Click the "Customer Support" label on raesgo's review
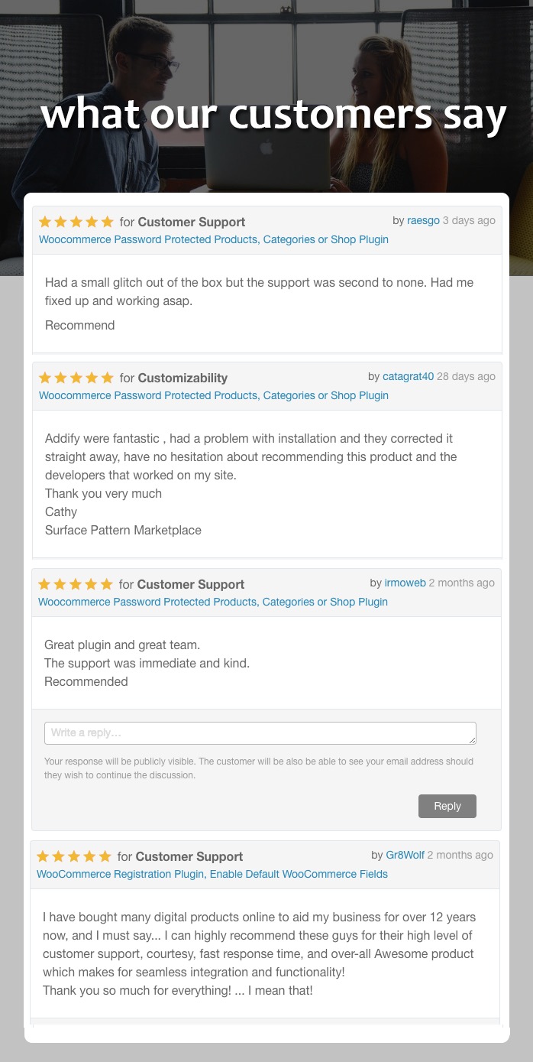 [192, 222]
